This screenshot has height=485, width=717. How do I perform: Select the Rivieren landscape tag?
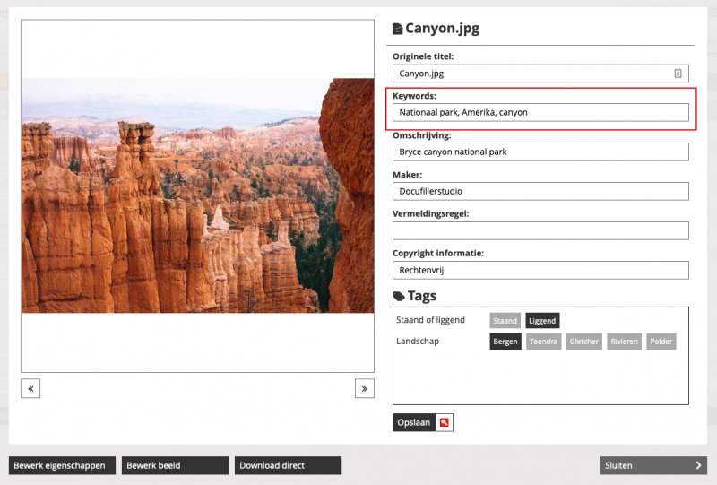pos(624,342)
